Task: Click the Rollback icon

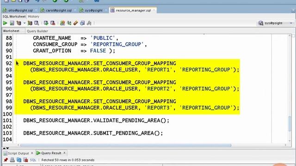Action: [x=53, y=23]
